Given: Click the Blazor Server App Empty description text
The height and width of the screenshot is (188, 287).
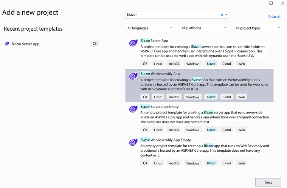Looking at the screenshot, I should coord(205,117).
